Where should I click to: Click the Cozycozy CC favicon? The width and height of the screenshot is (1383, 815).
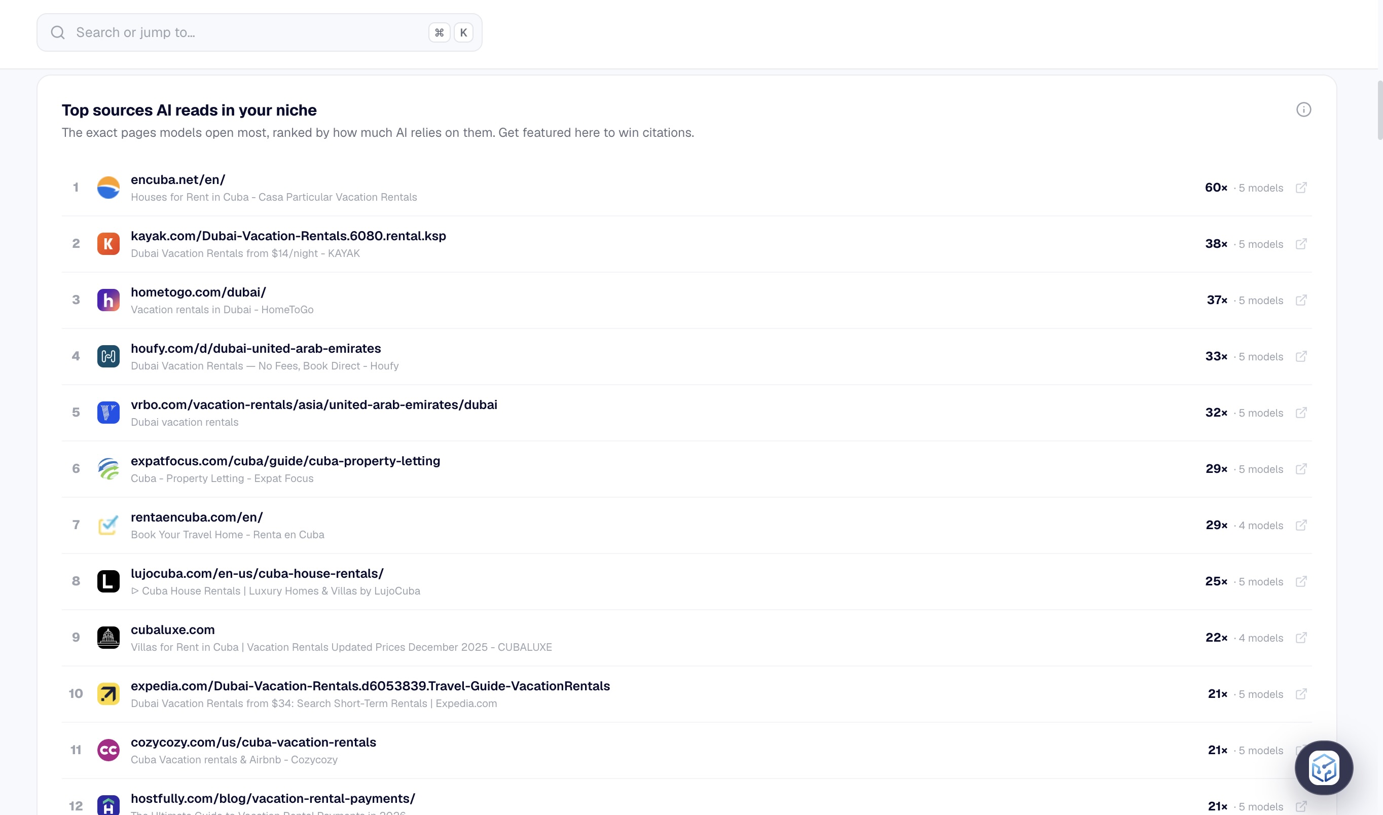coord(108,751)
